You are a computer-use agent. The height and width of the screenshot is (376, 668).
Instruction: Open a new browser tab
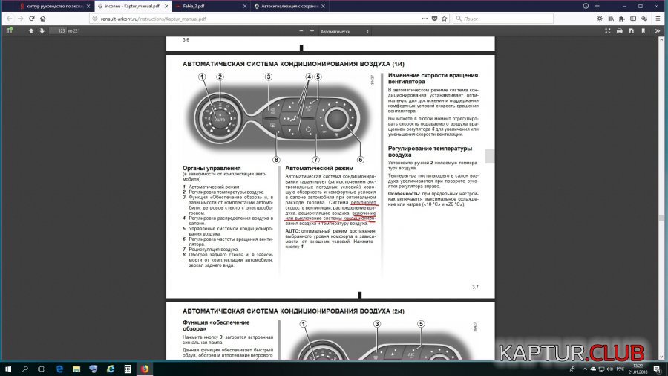tap(597, 6)
